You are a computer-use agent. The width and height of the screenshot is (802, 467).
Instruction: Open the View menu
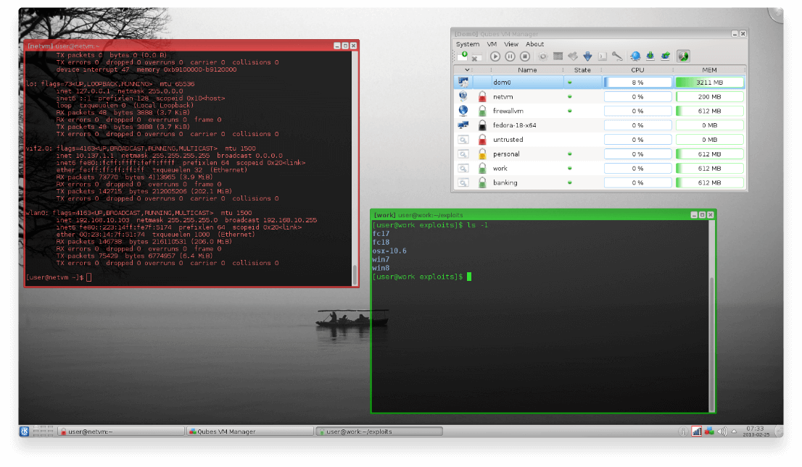(x=511, y=44)
